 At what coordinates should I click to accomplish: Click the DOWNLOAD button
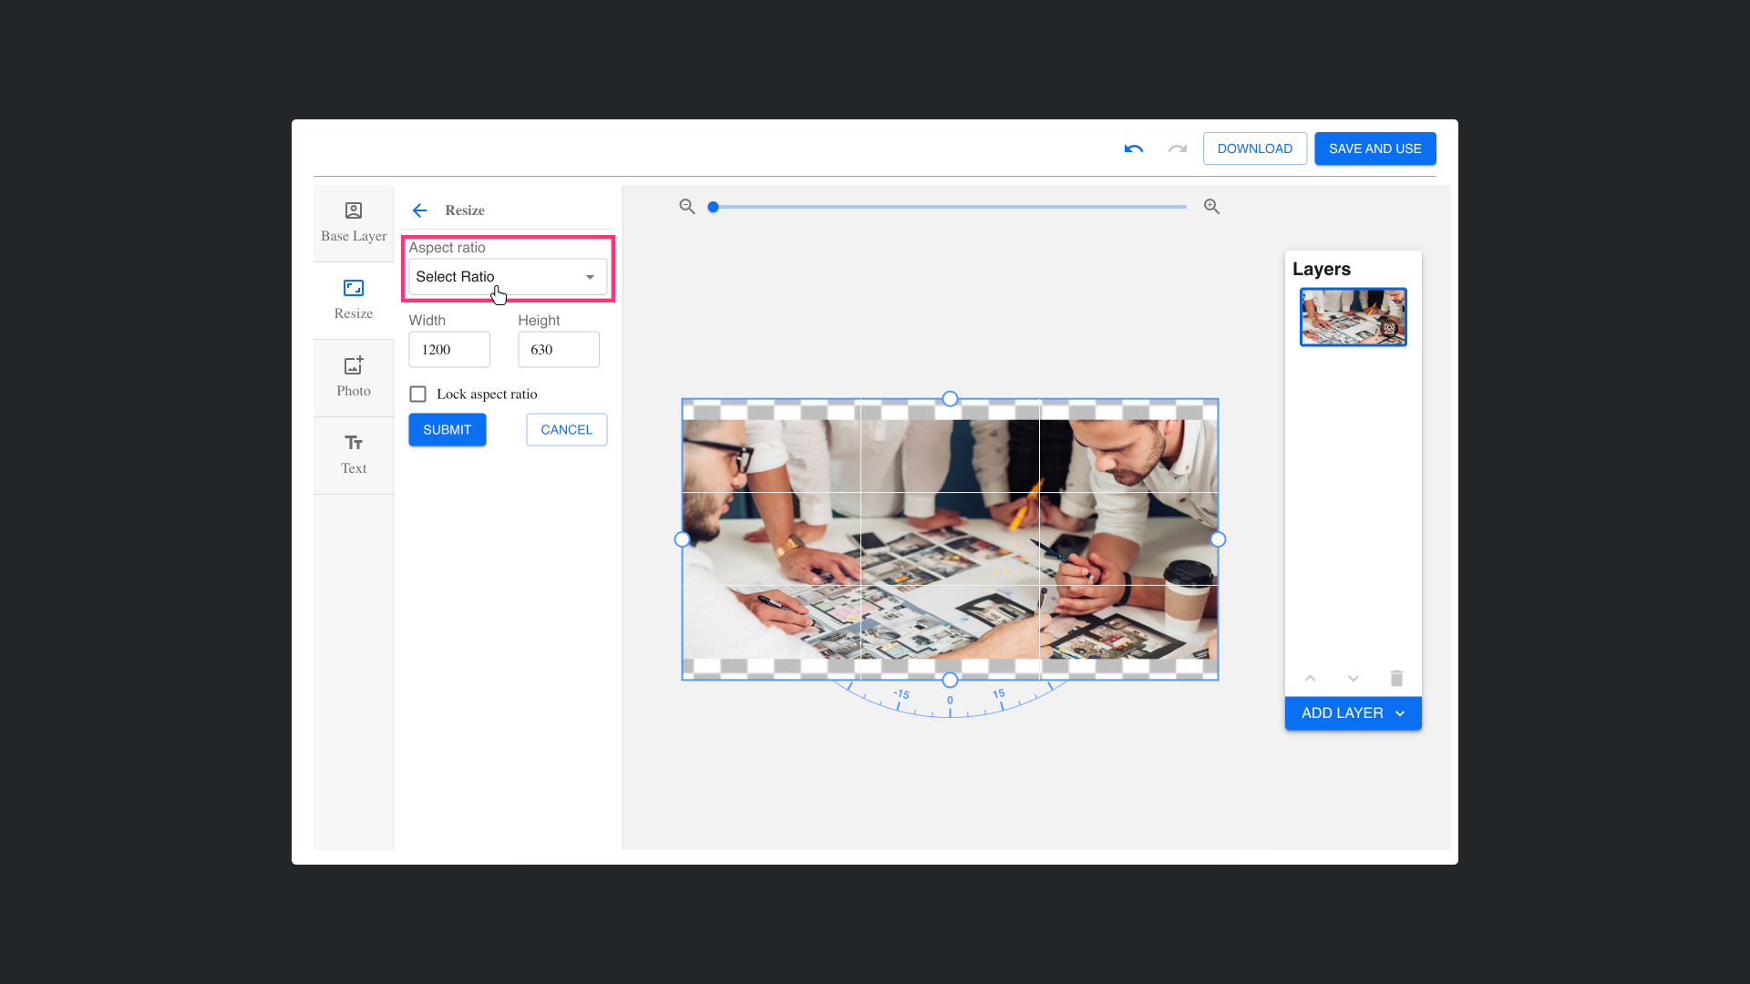(1254, 149)
